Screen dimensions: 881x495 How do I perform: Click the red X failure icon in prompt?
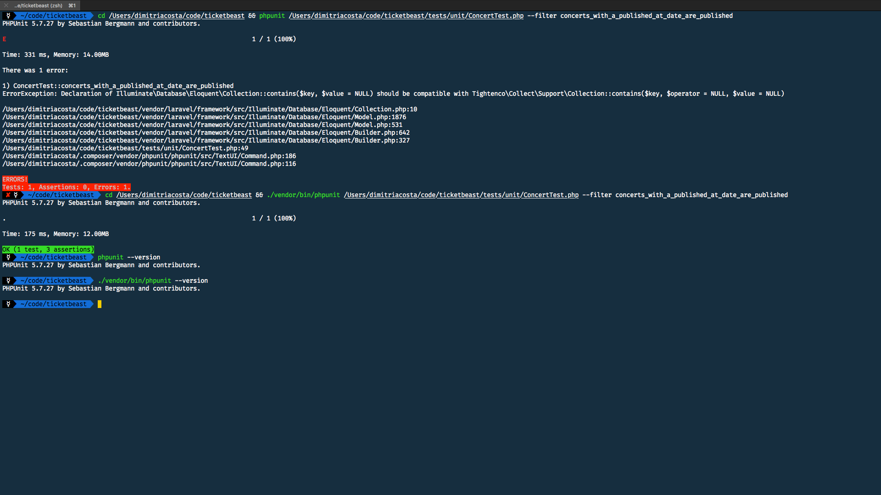point(8,195)
